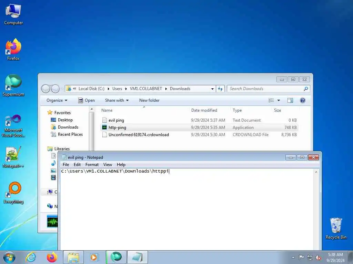Toggle the preview pane

coord(290,100)
